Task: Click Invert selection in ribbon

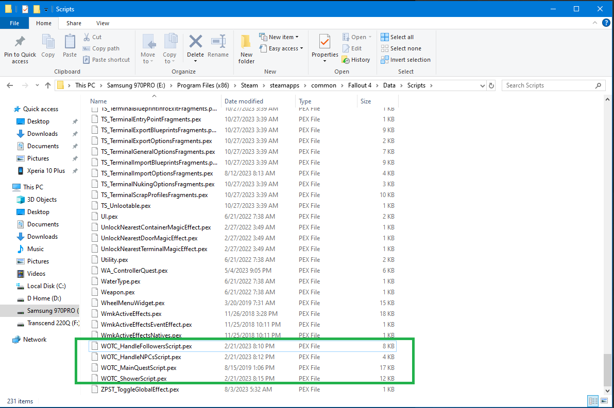Action: point(405,60)
